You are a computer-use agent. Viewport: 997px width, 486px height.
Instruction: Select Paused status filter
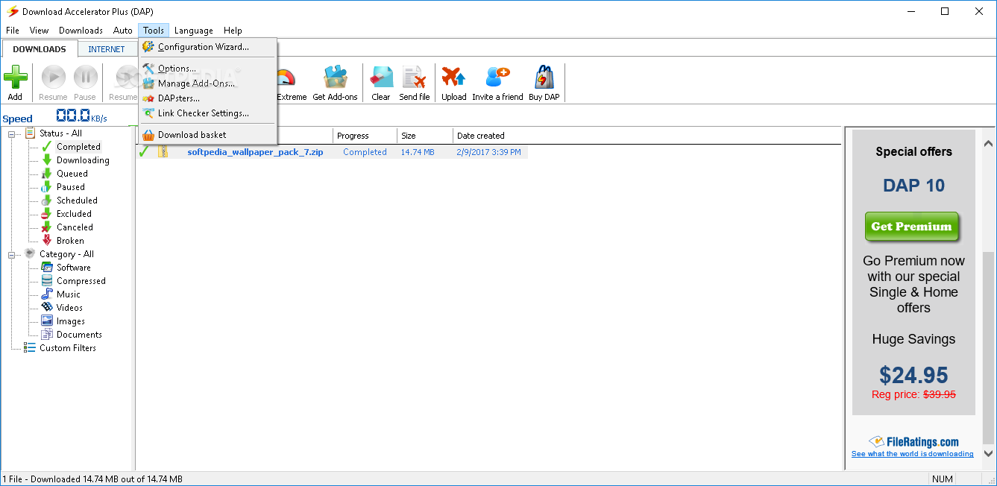[x=70, y=187]
